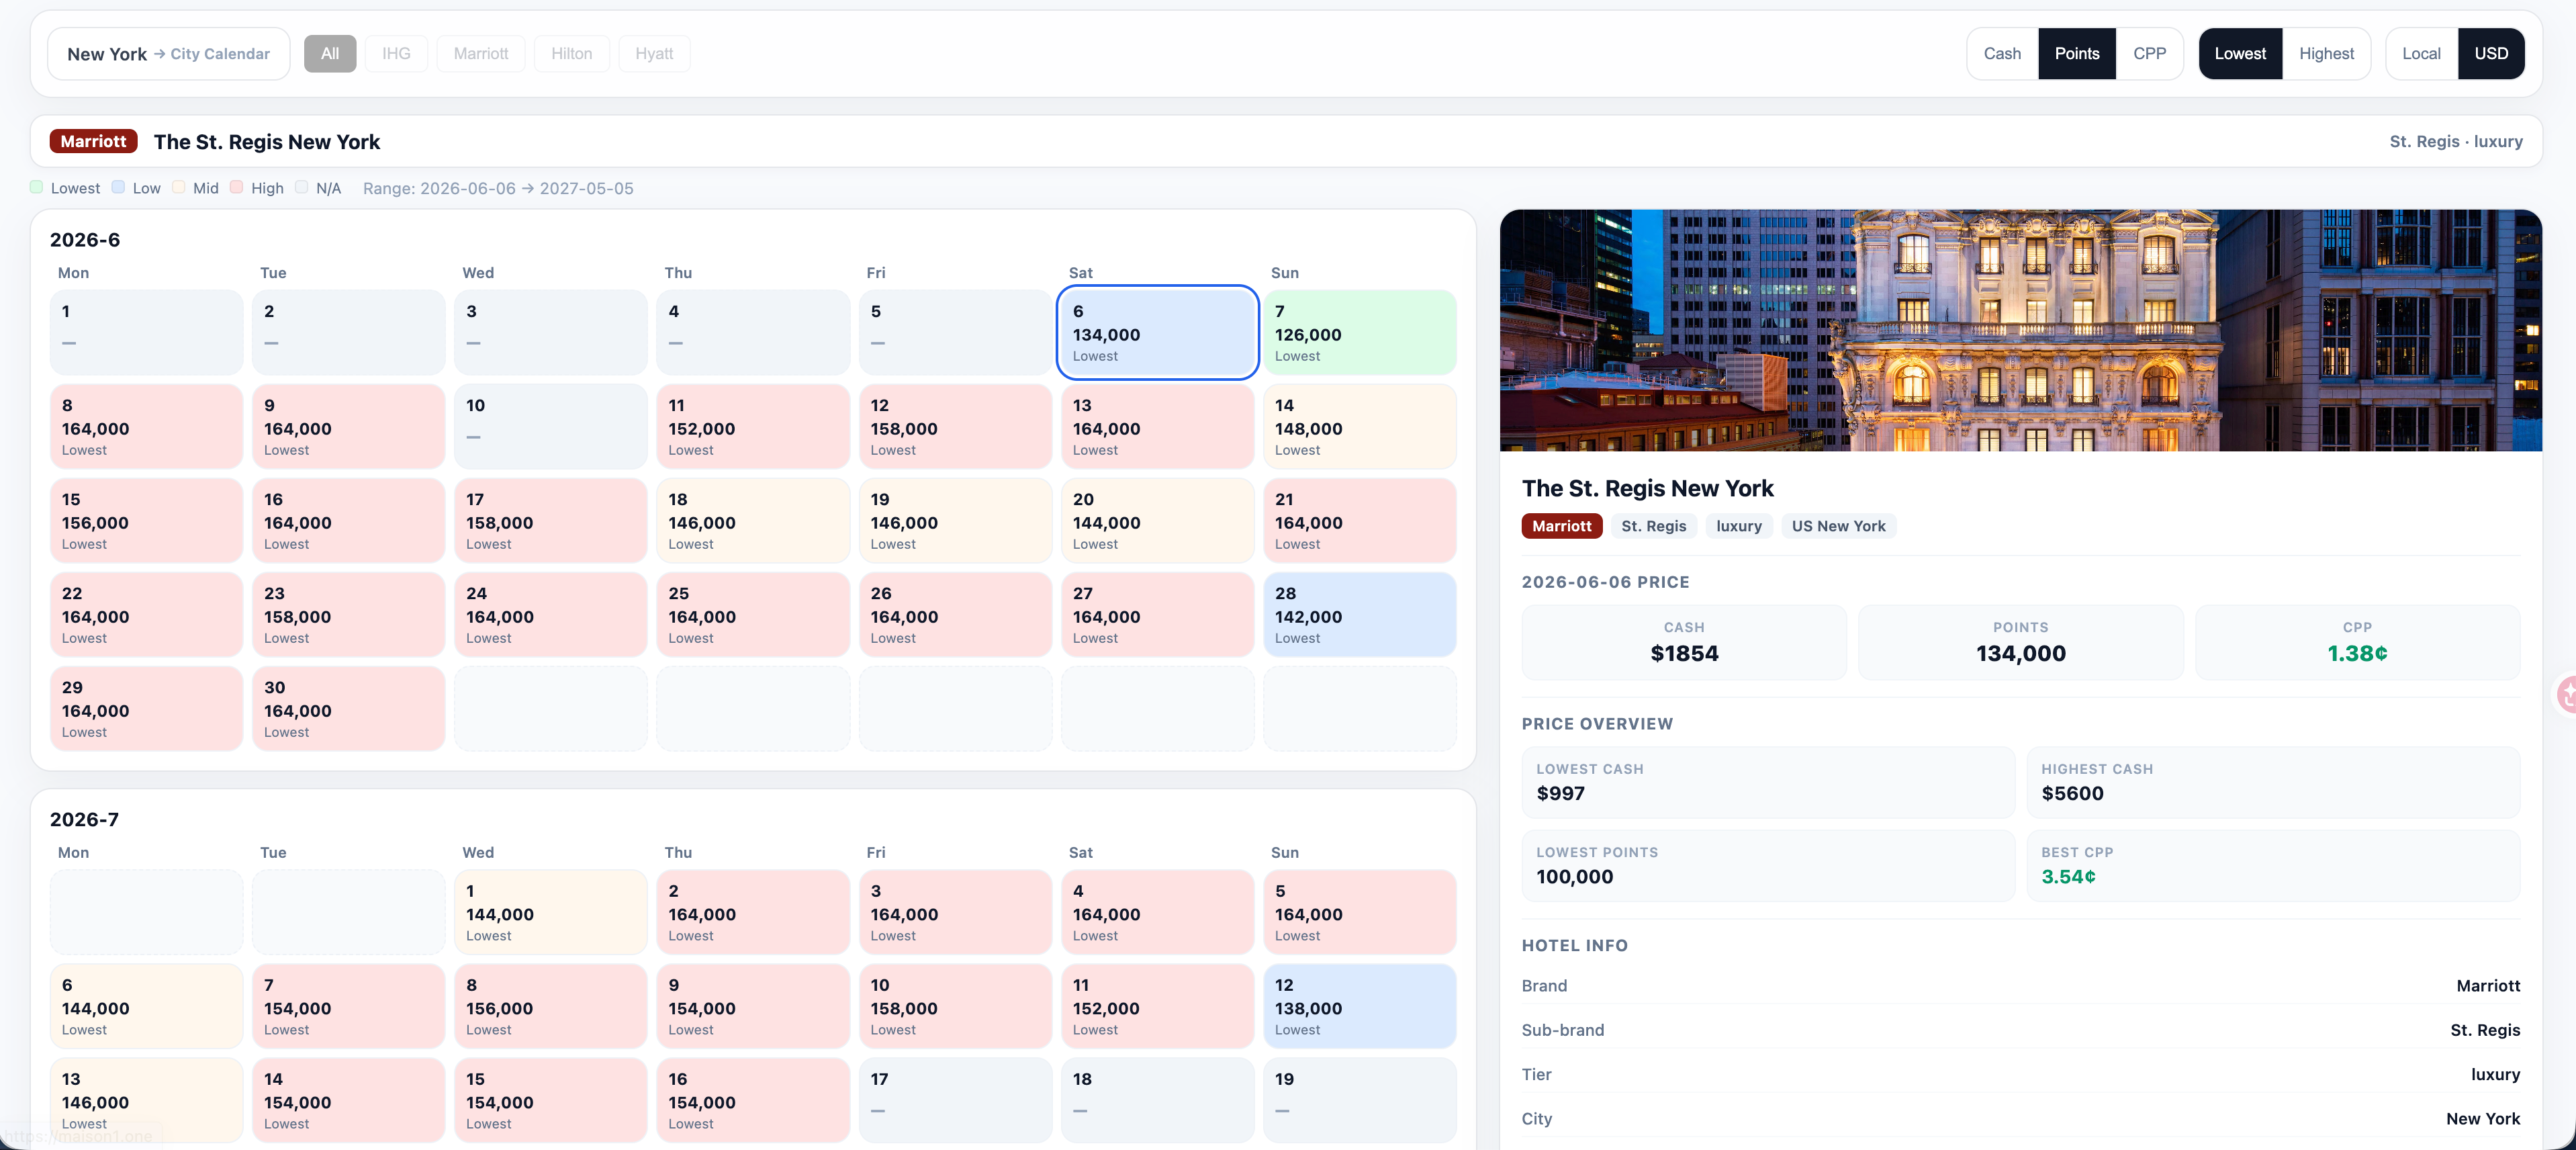Click the Mid legend swatch
This screenshot has width=2576, height=1150.
179,187
